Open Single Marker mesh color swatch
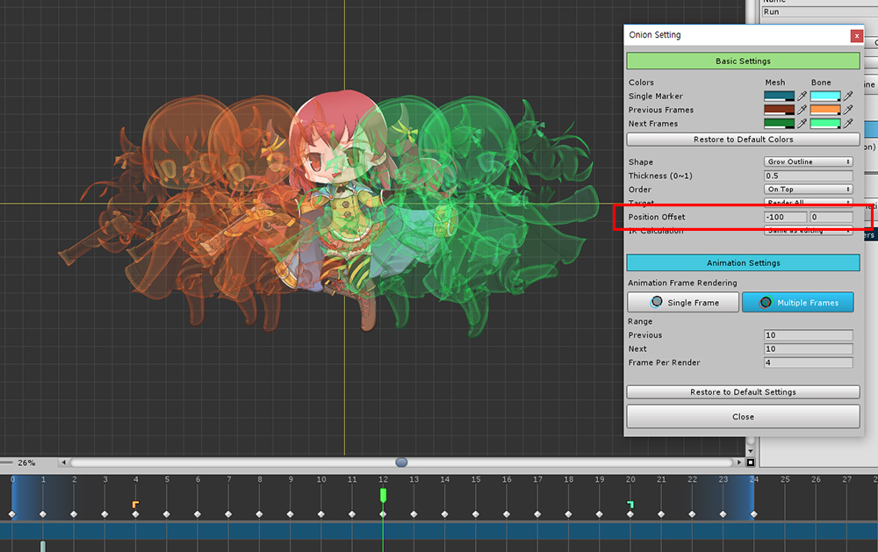 pos(780,97)
